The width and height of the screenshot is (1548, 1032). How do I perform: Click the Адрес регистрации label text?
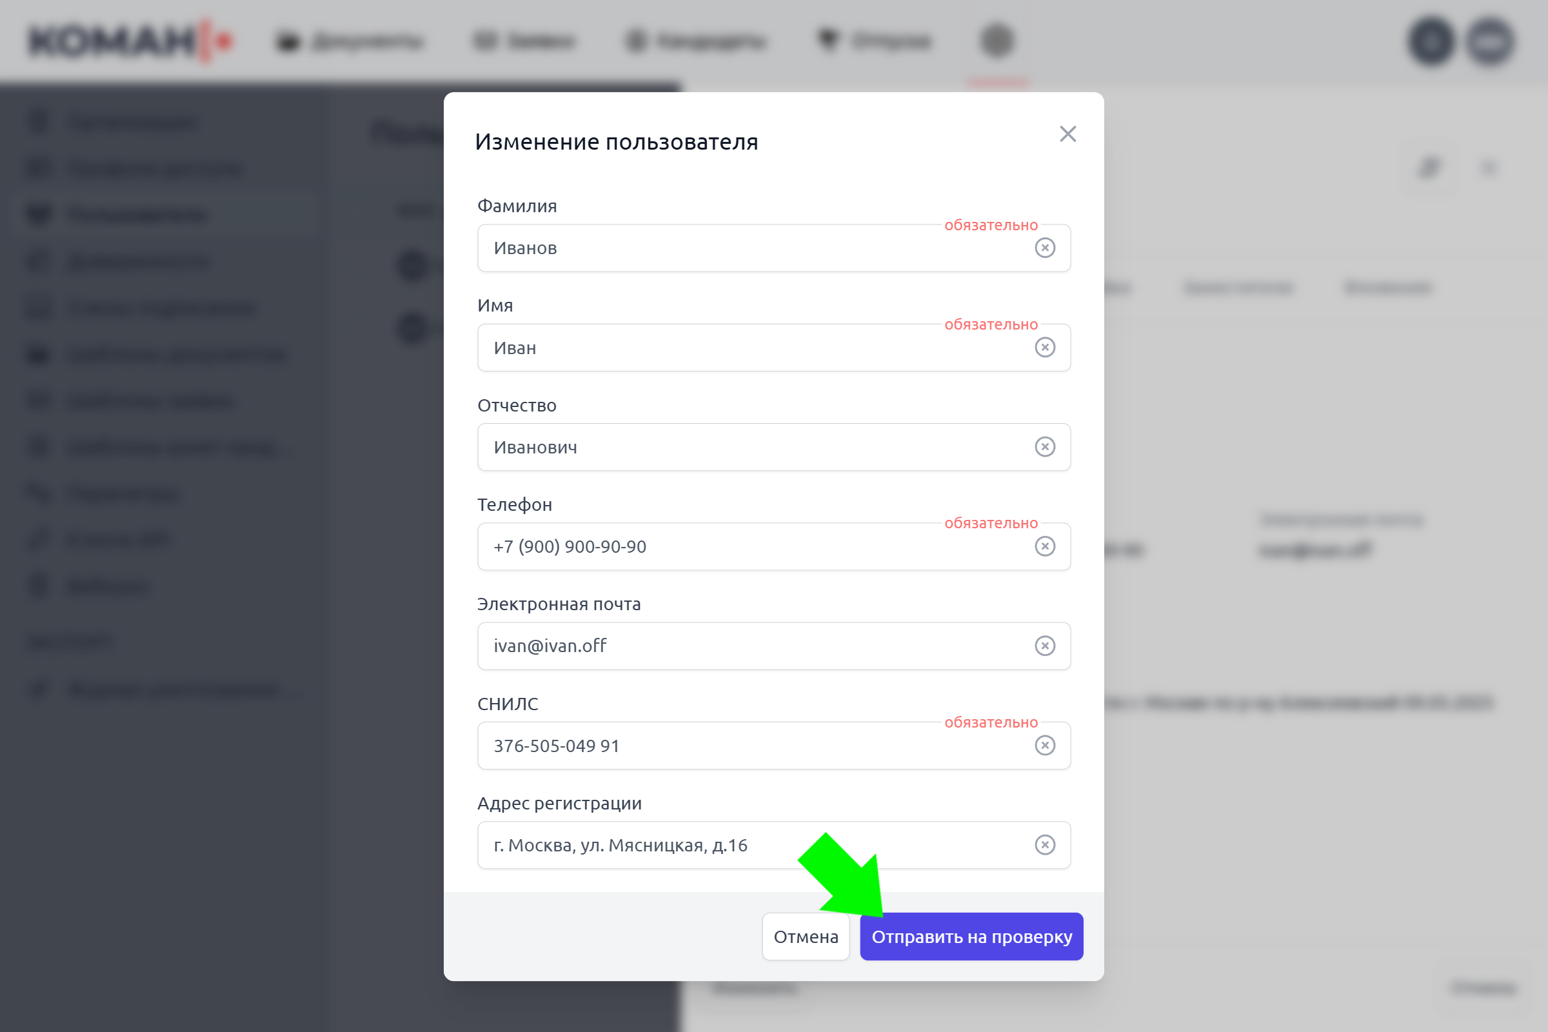click(559, 804)
